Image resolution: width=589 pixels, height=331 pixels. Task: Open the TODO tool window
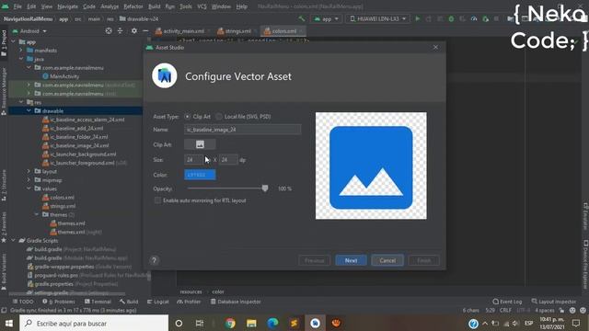23,302
